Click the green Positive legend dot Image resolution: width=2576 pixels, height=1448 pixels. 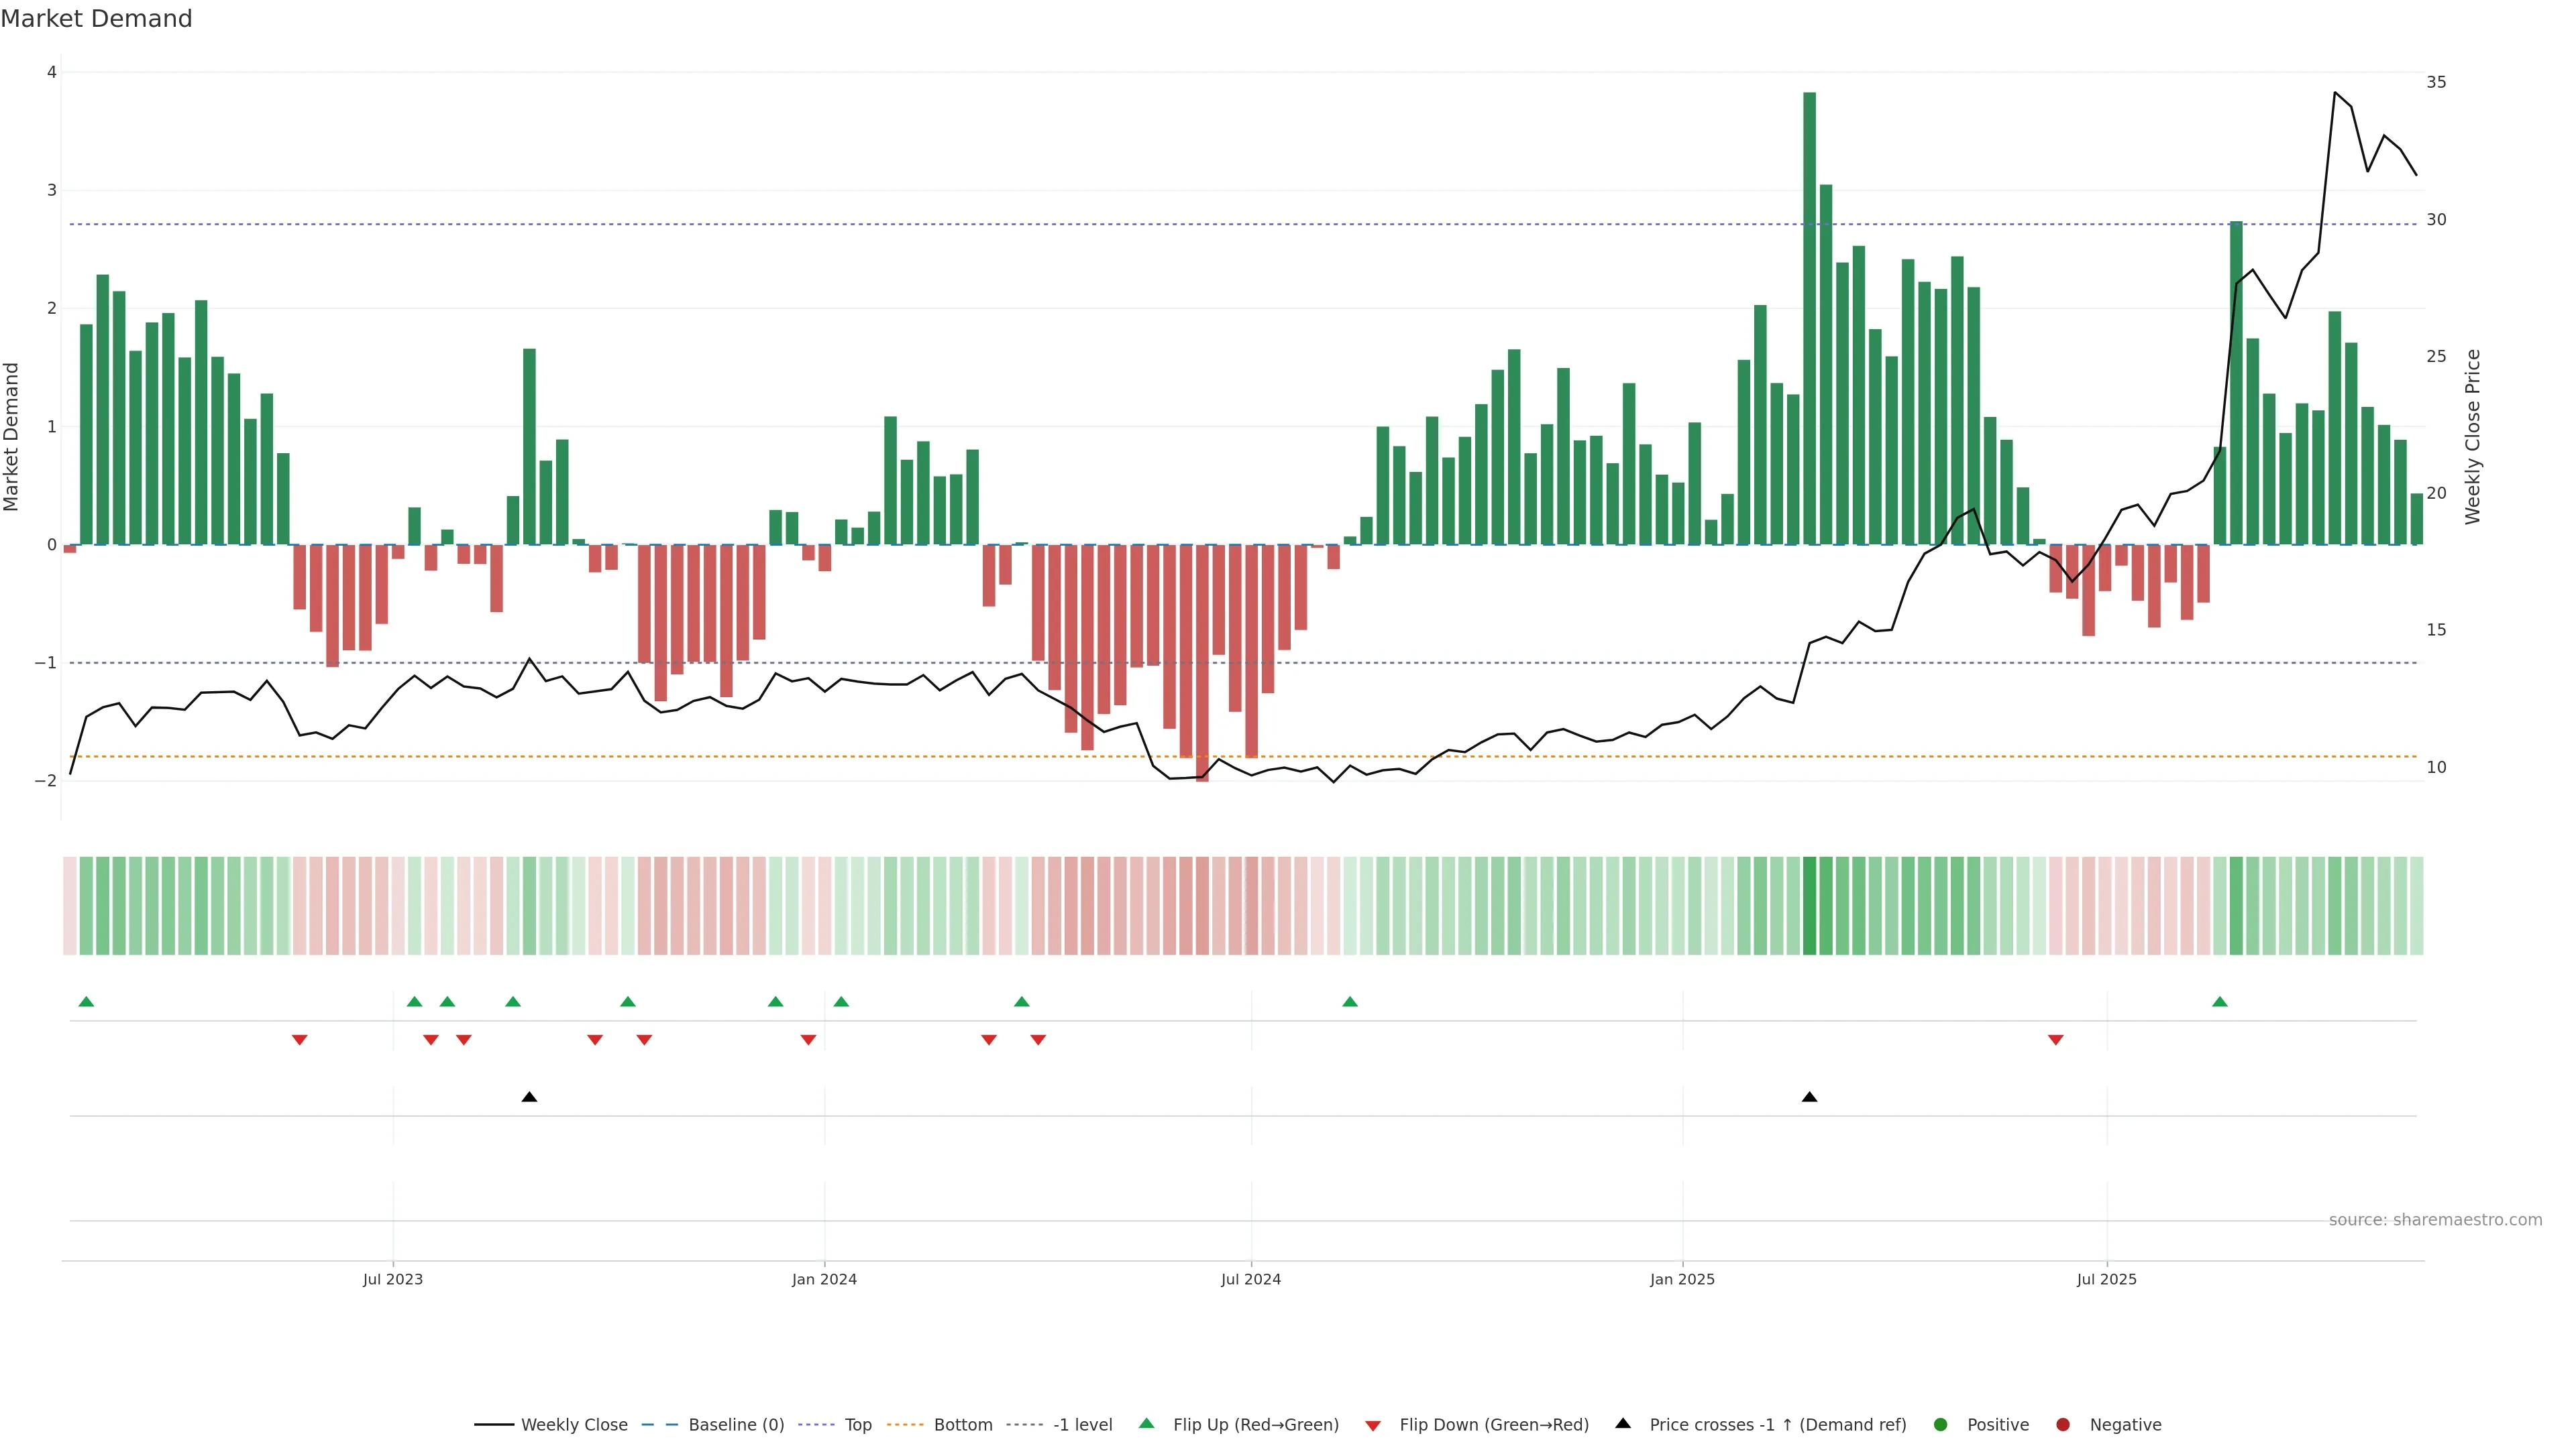(1941, 1425)
